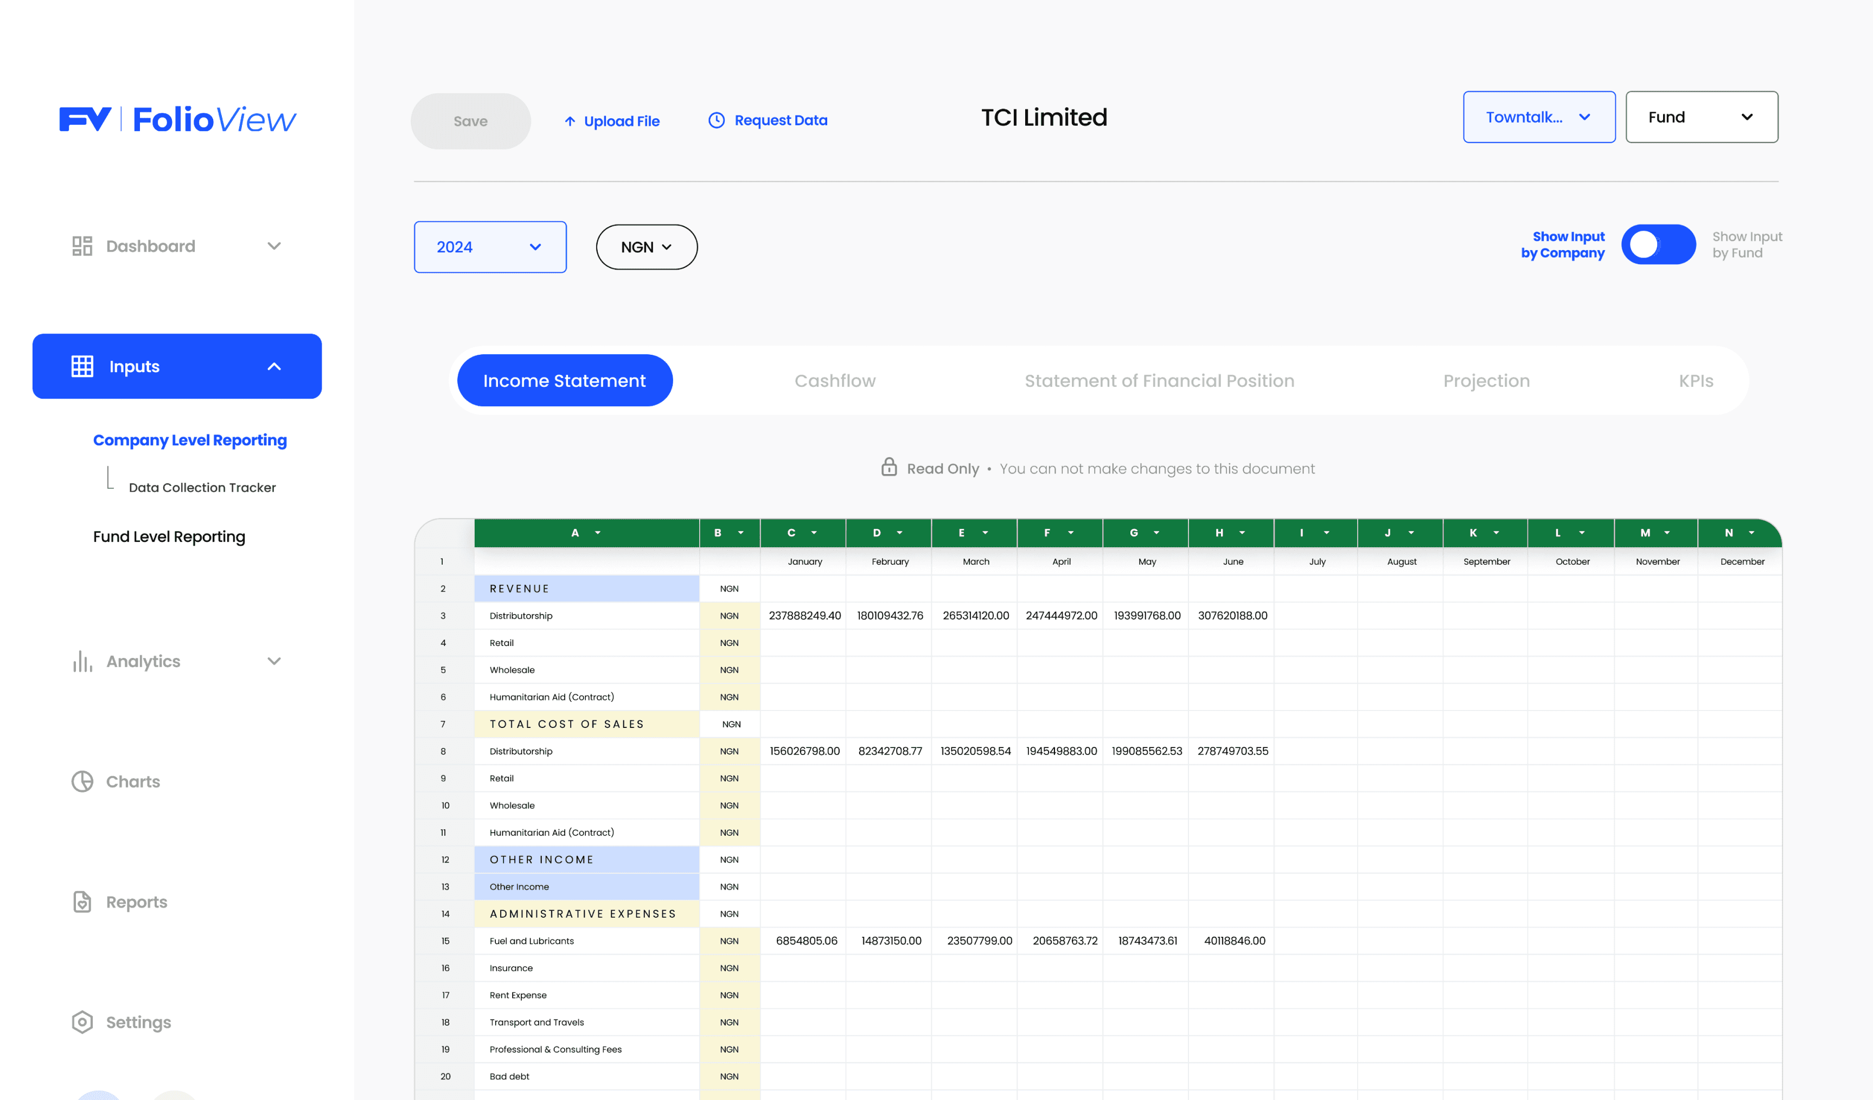
Task: Click the Analytics bar chart icon
Action: coord(82,661)
